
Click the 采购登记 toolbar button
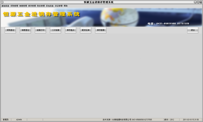[x=10, y=30]
